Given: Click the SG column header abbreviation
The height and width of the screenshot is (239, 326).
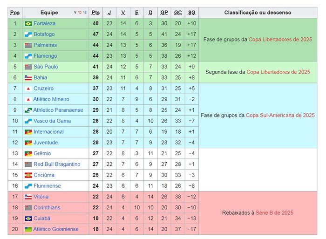Looking at the screenshot, I should tap(192, 13).
